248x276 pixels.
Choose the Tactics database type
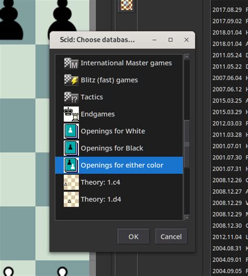click(119, 97)
